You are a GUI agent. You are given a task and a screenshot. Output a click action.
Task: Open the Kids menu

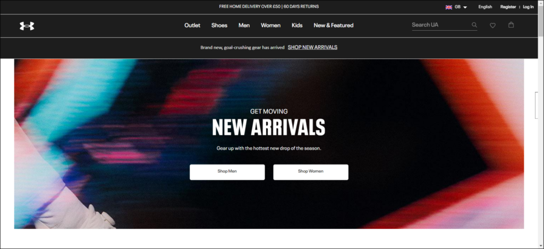297,25
